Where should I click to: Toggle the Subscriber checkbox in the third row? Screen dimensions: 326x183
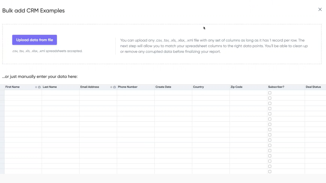click(270, 103)
